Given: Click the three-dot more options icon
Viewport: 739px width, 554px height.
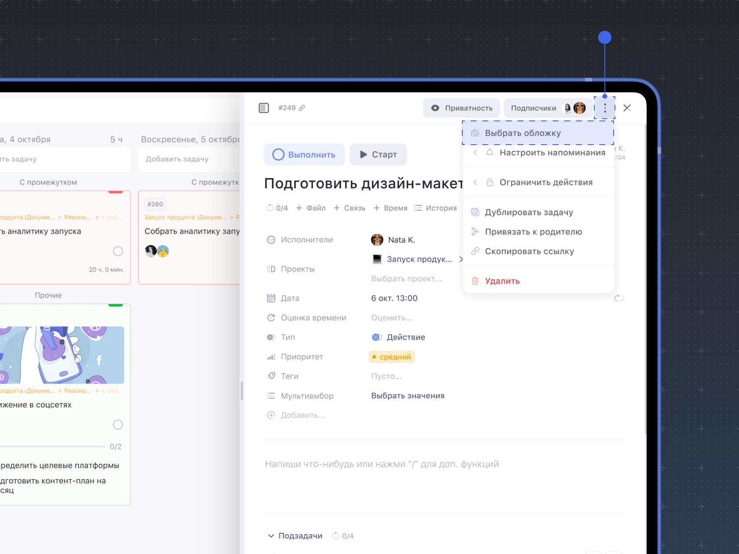Looking at the screenshot, I should coord(605,108).
